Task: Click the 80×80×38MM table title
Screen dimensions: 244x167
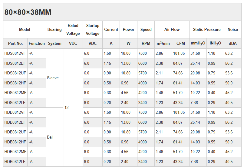Action: tap(28, 12)
